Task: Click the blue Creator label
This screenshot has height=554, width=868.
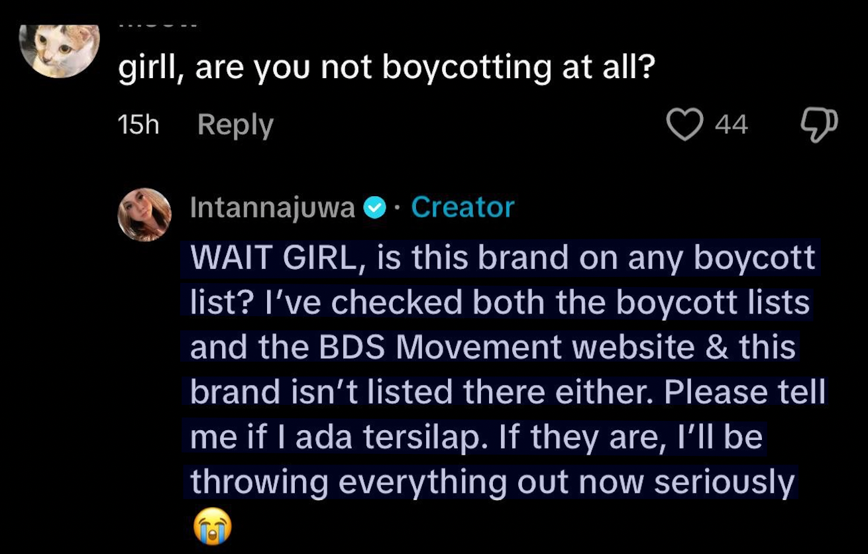Action: (462, 207)
